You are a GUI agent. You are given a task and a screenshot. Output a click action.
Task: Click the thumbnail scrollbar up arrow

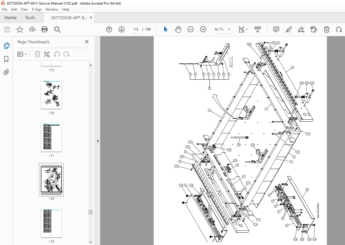[91, 65]
